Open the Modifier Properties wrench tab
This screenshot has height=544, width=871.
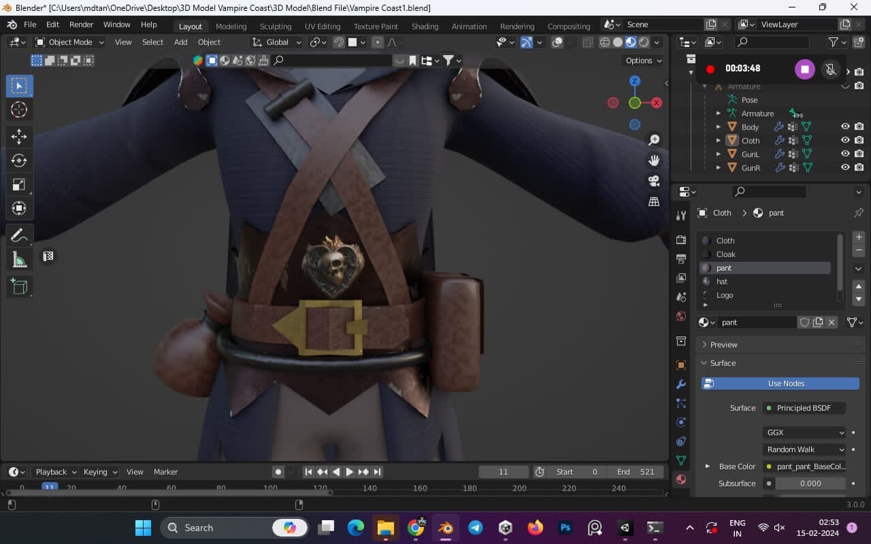tap(680, 384)
